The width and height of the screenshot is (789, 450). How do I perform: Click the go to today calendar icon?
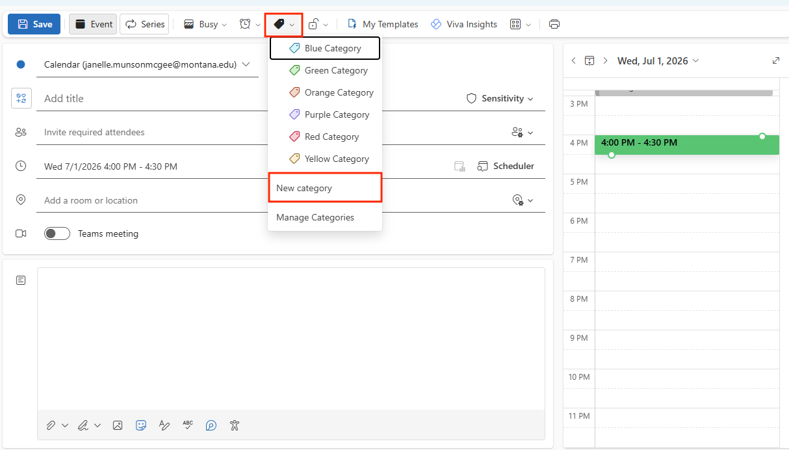[x=589, y=60]
